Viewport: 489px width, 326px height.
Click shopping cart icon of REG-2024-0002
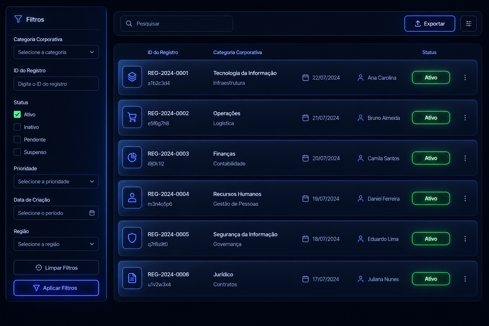click(x=132, y=117)
